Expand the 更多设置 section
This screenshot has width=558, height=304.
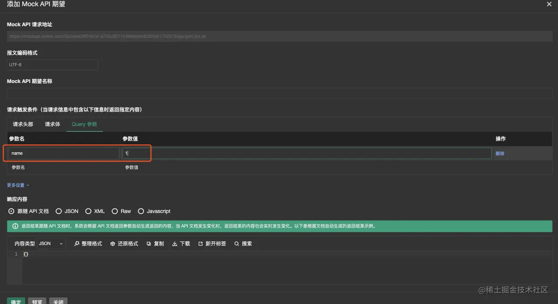(18, 185)
